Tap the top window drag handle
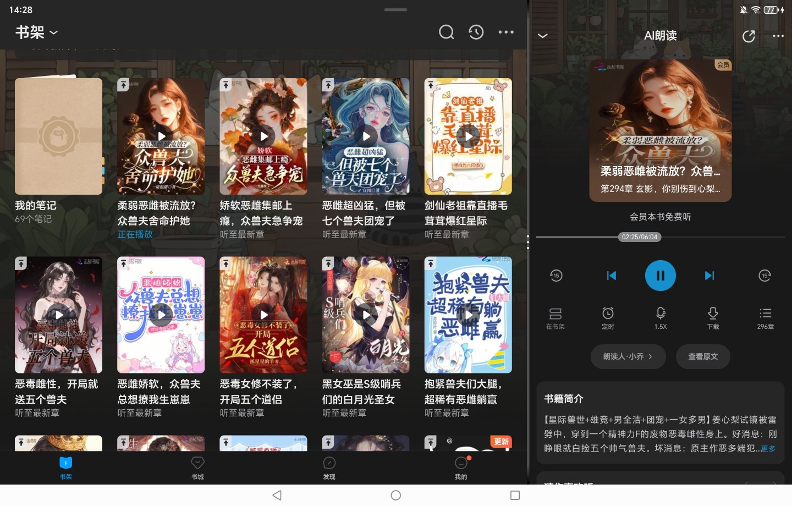792x506 pixels. [396, 10]
